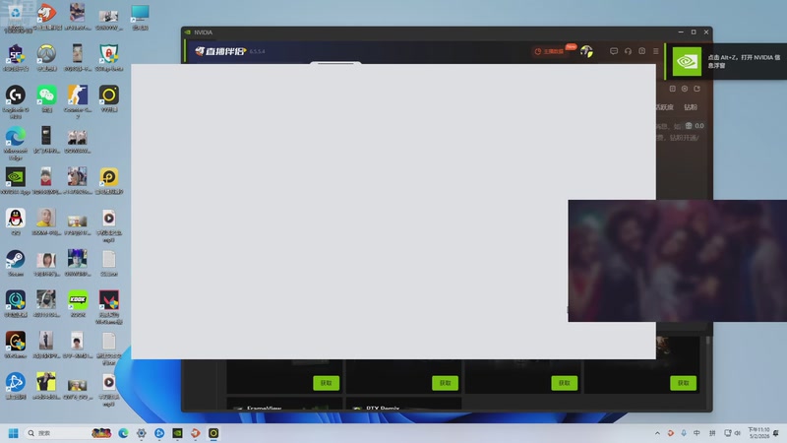This screenshot has width=787, height=443.
Task: Switch to the 钻粉 tab
Action: [x=691, y=107]
